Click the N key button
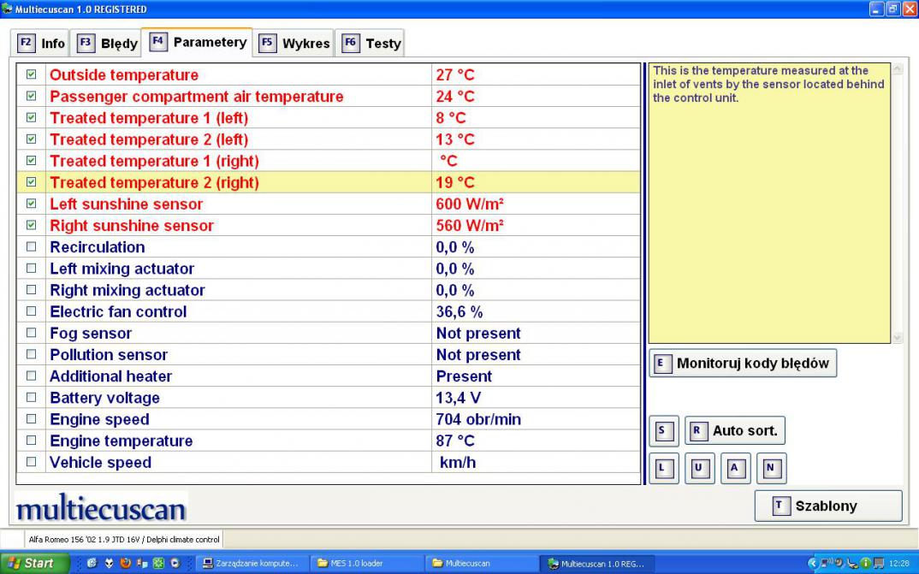Viewport: 919px width, 574px height. click(770, 469)
